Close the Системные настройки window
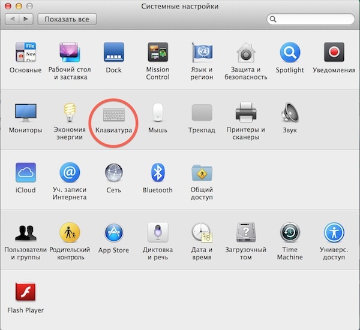 8,6
